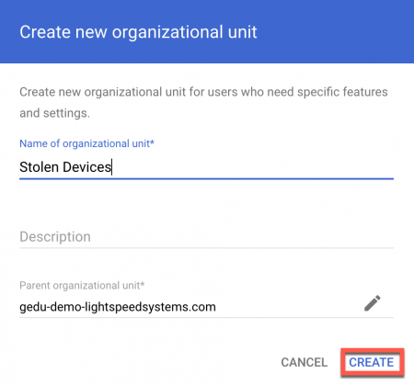
Task: Confirm with the CREATE button
Action: (372, 362)
